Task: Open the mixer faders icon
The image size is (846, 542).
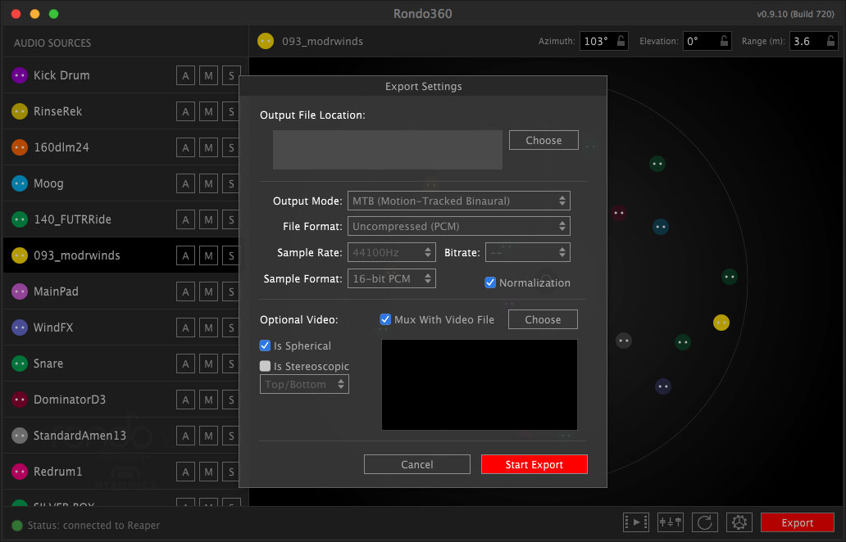Action: pos(671,522)
